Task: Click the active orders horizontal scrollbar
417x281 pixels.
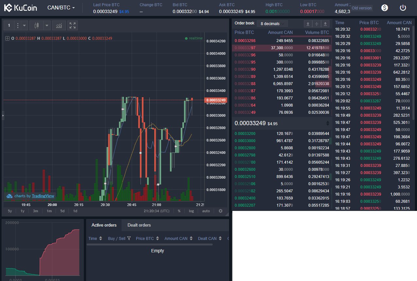Action: click(x=150, y=244)
